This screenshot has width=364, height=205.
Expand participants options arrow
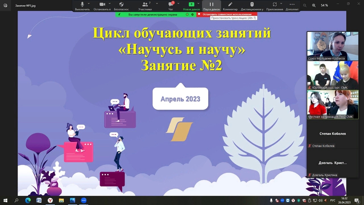(x=157, y=4)
